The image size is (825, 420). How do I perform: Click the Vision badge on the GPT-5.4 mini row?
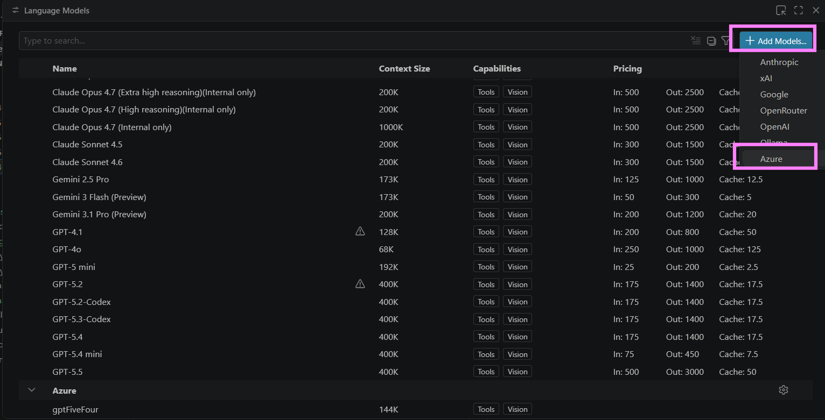point(518,354)
